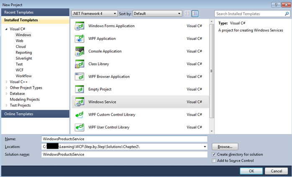This screenshot has width=292, height=177.
Task: Select the Class Library template icon
Action: pyautogui.click(x=79, y=64)
